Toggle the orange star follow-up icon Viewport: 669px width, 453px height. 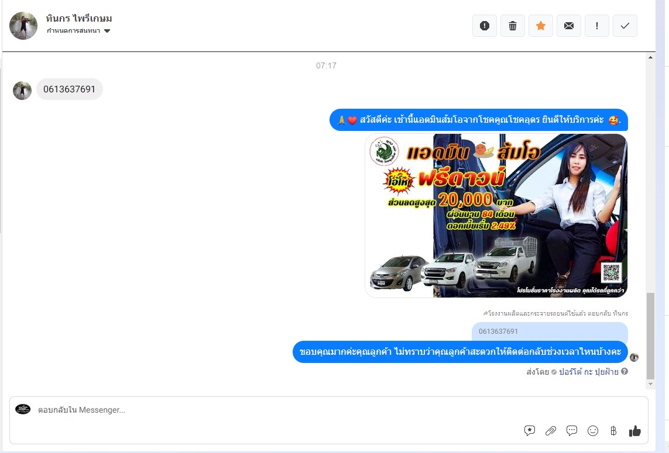pos(541,26)
